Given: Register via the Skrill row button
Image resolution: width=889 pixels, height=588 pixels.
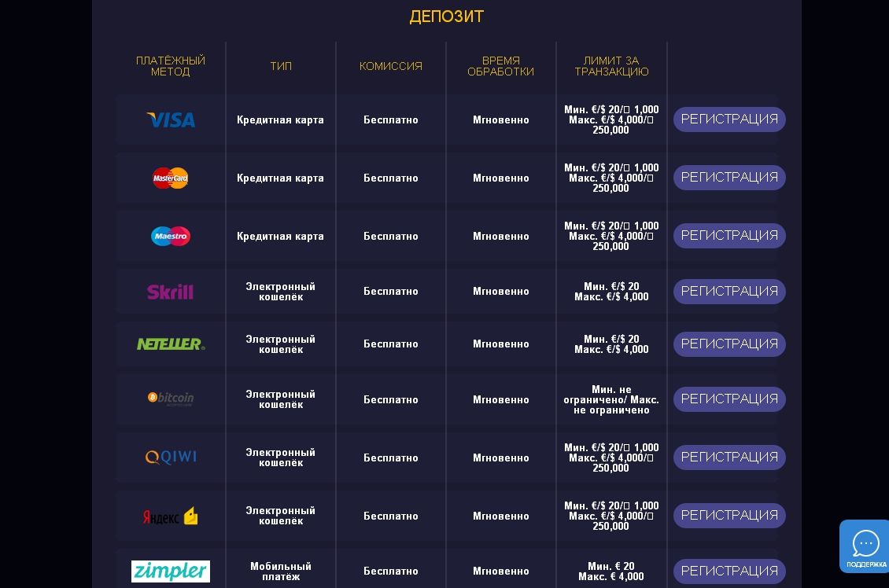Looking at the screenshot, I should (729, 292).
